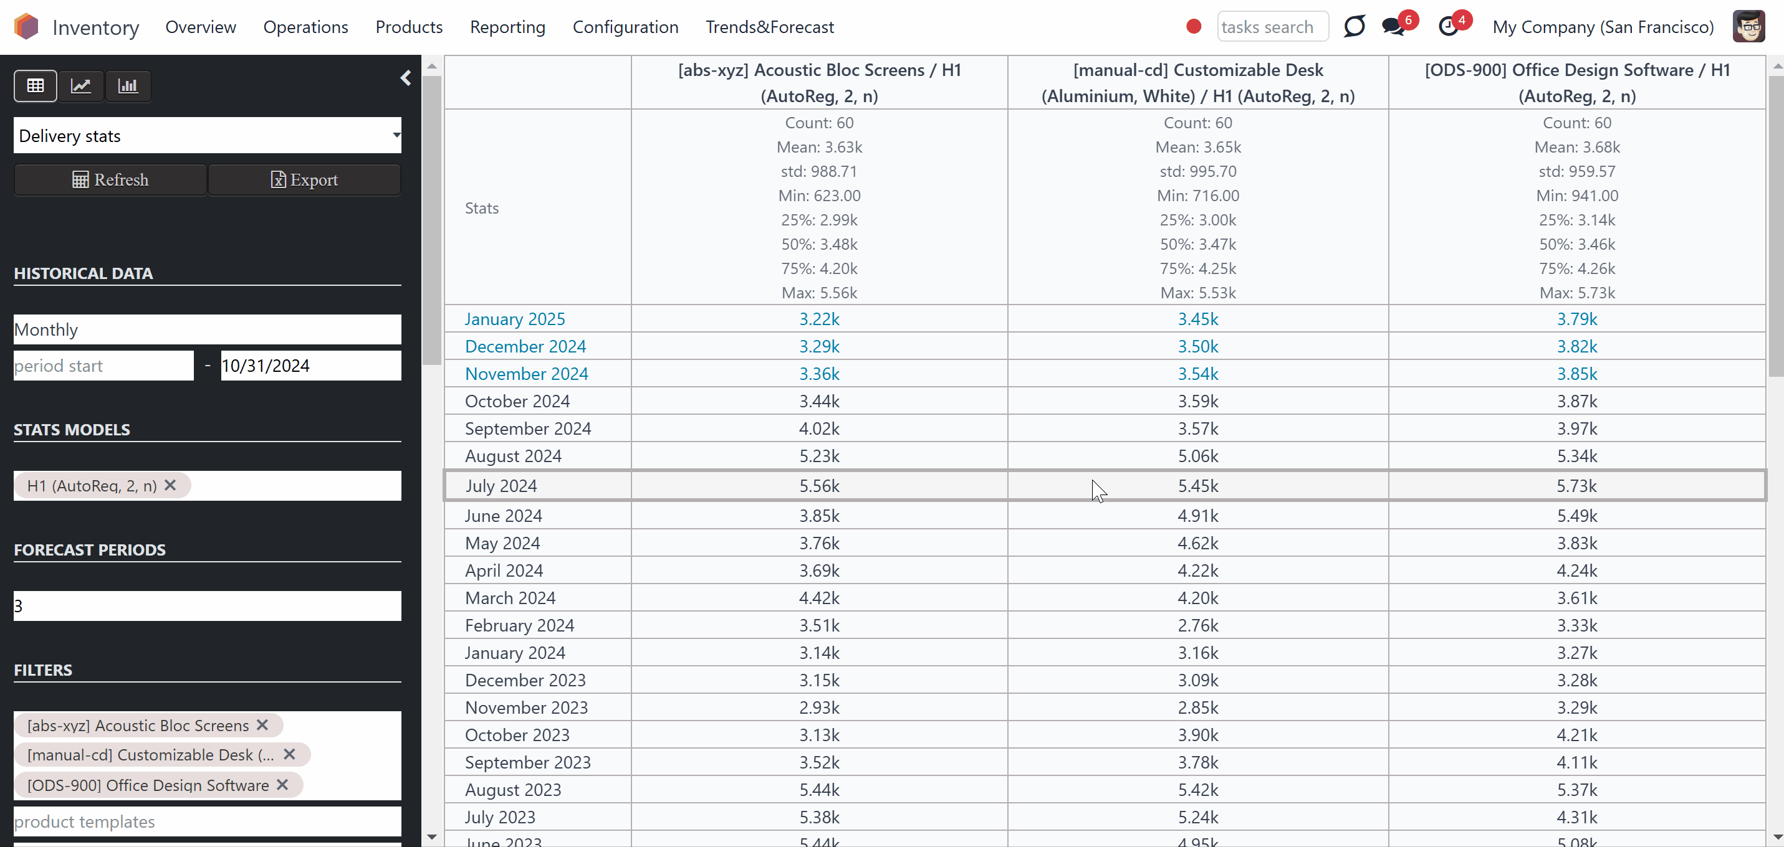
Task: Switch to the bar chart view icon
Action: (x=128, y=86)
